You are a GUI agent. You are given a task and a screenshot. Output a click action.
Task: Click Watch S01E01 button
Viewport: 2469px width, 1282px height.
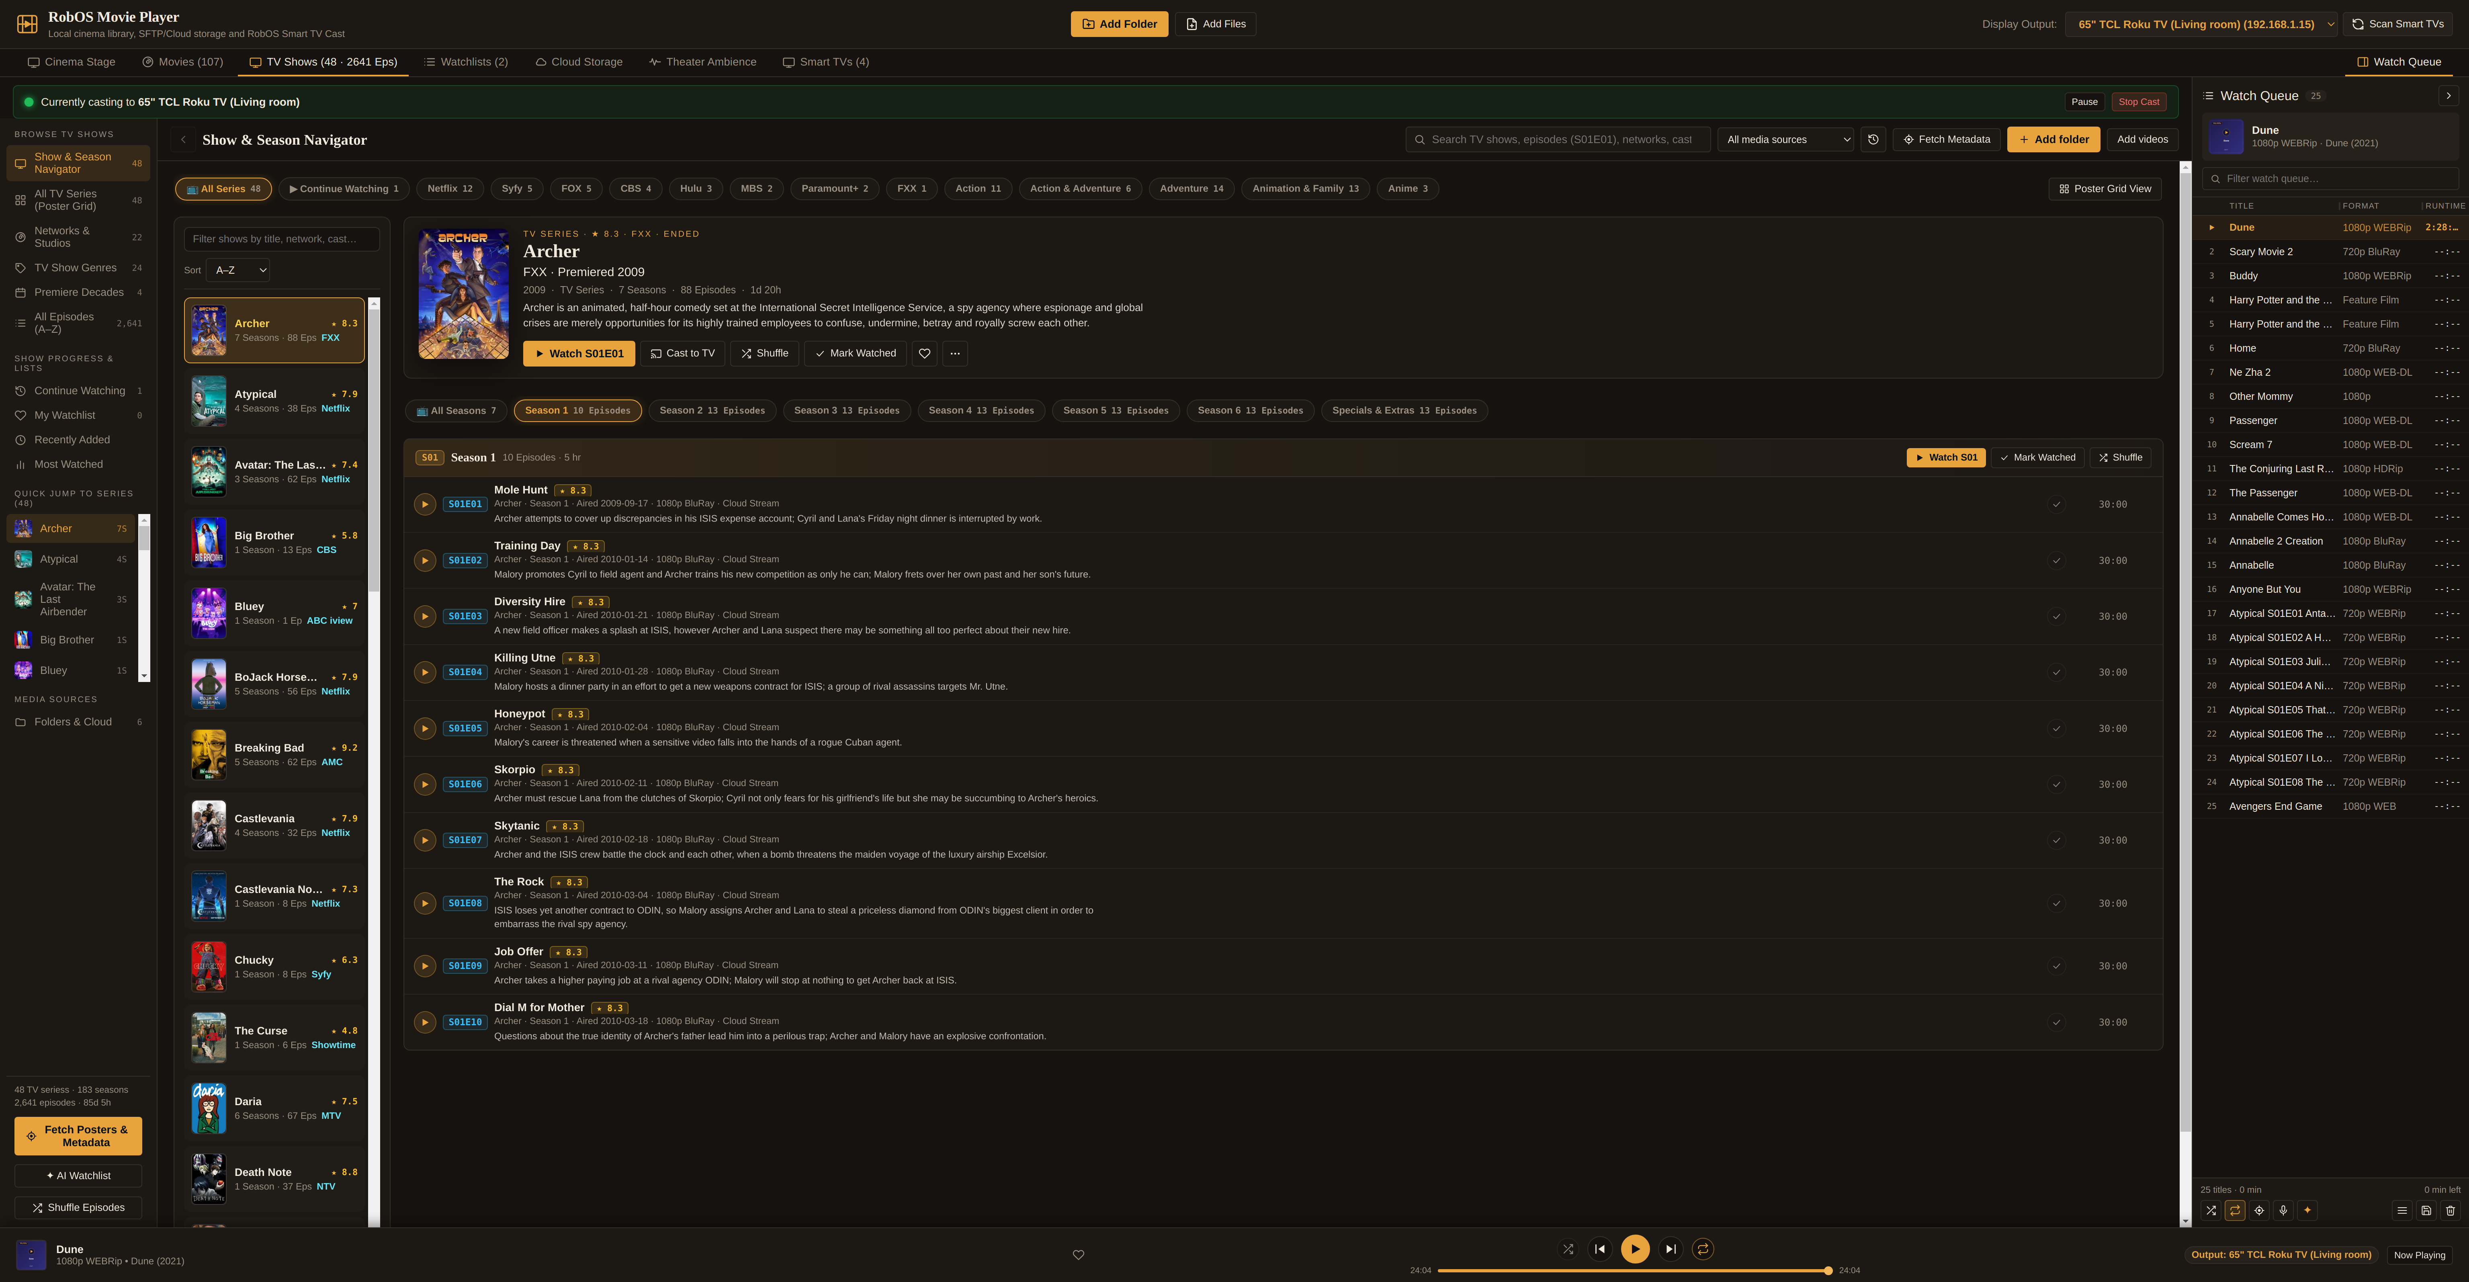[579, 354]
